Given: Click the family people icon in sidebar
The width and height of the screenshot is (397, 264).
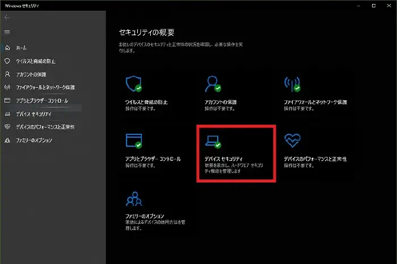Looking at the screenshot, I should pos(7,140).
